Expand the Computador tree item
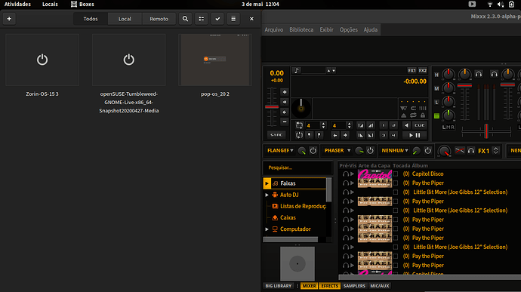521x292 pixels. [x=267, y=229]
